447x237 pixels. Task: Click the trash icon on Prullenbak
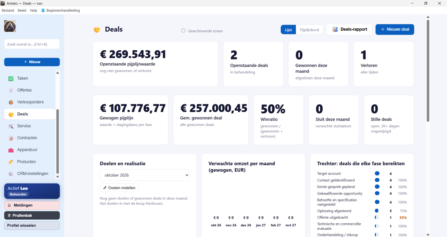pyautogui.click(x=9, y=215)
